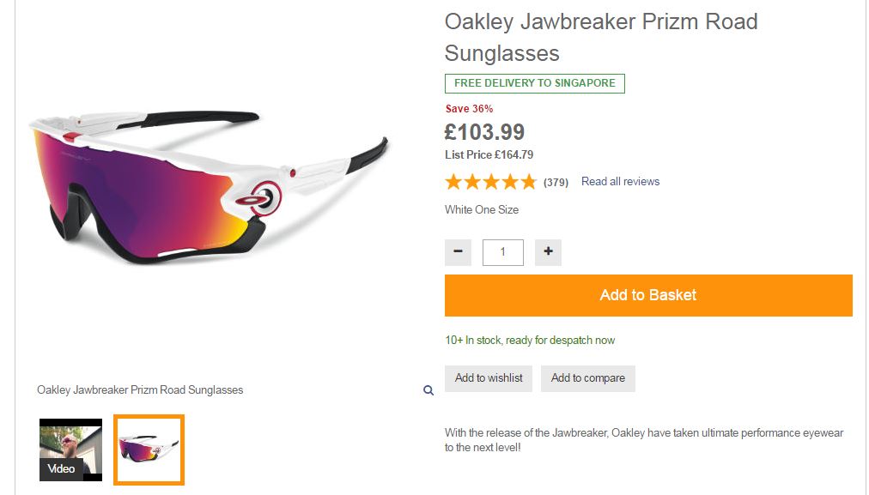Click the Oakley Jawbreaker product title

tap(600, 37)
